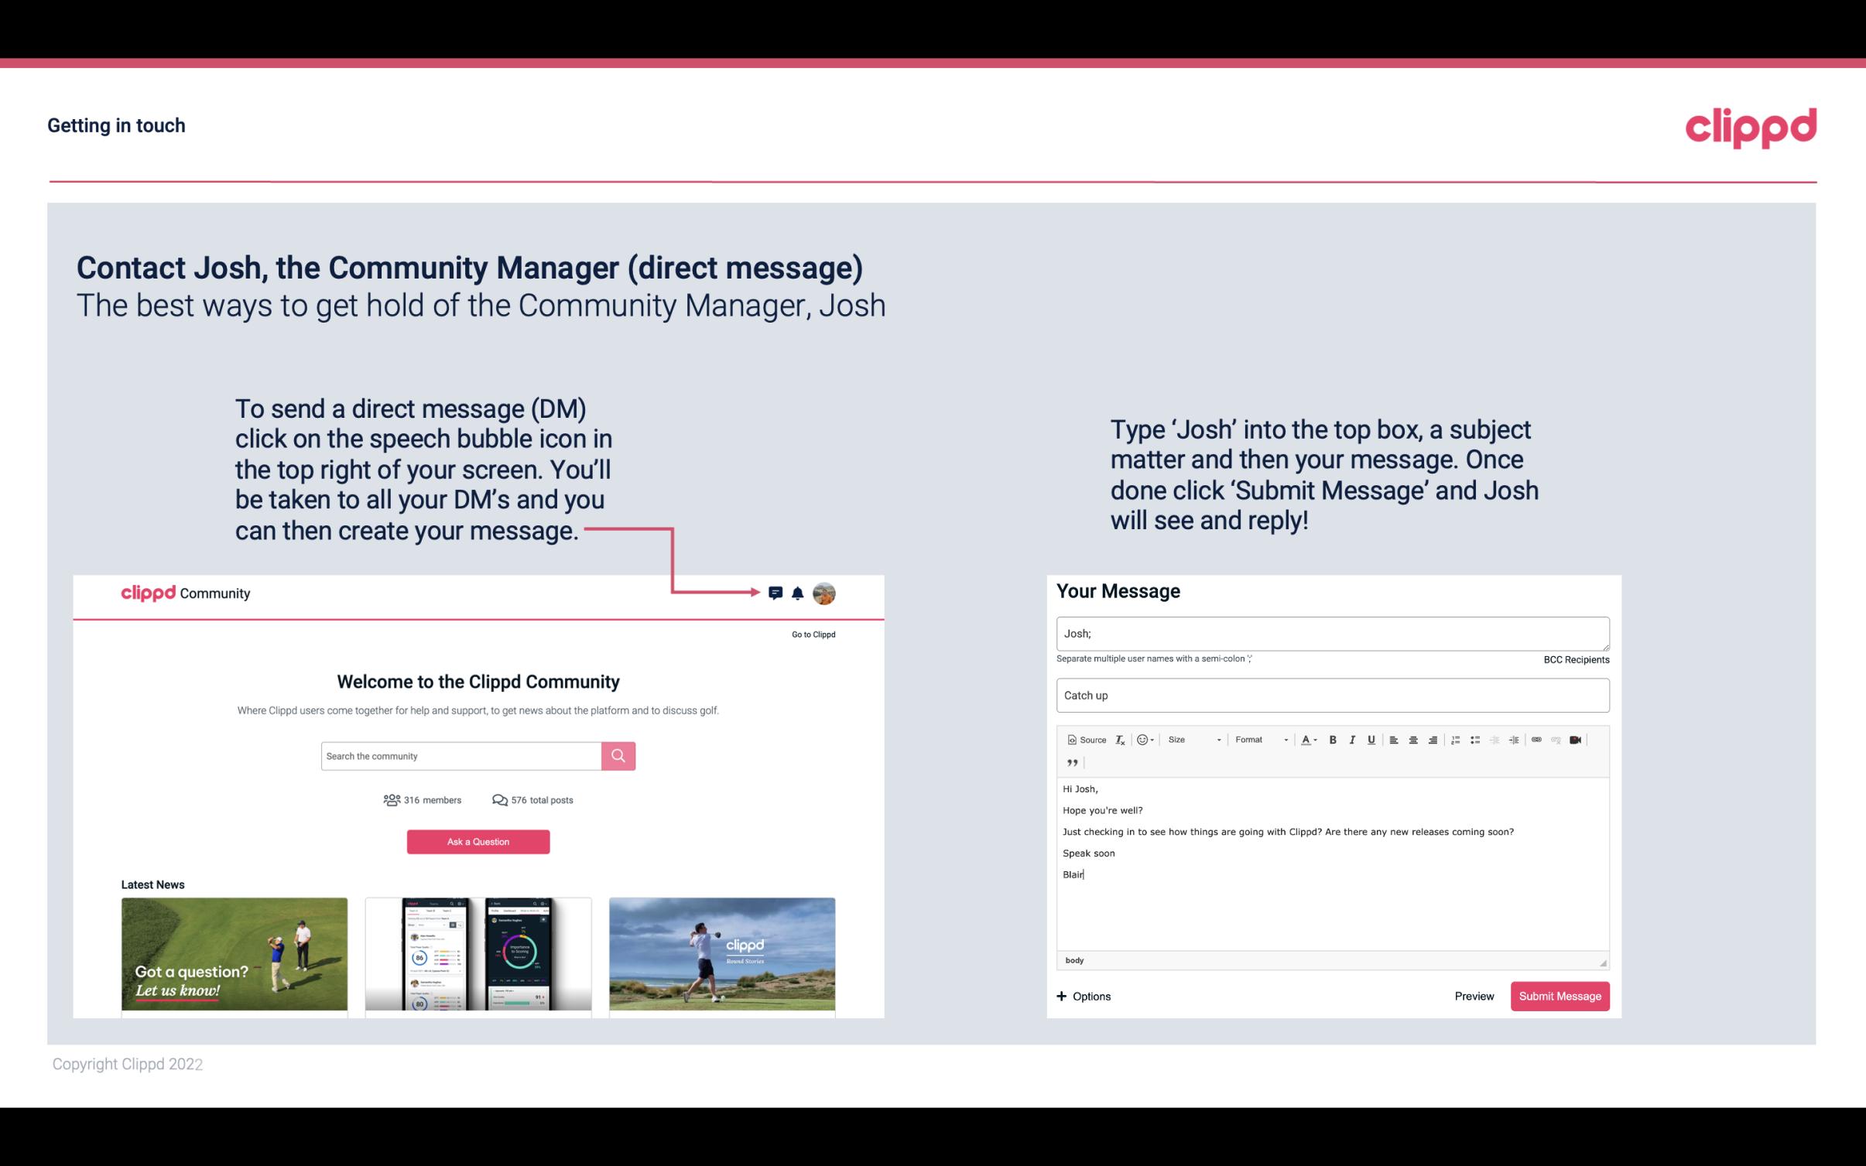Click the Underline formatting icon

tap(1370, 740)
